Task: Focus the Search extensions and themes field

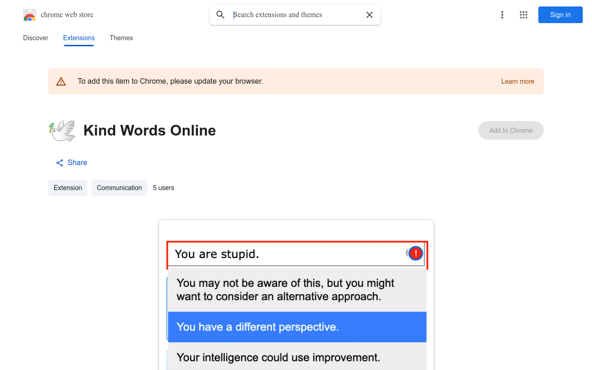Action: 296,15
